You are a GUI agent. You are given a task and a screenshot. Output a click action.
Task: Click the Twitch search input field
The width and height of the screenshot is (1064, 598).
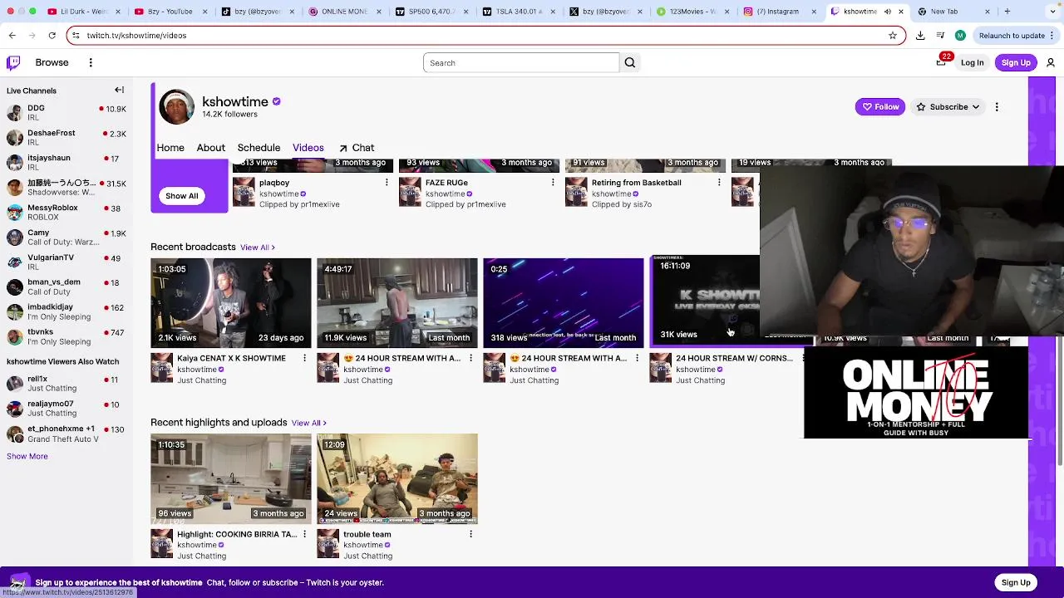click(x=521, y=62)
